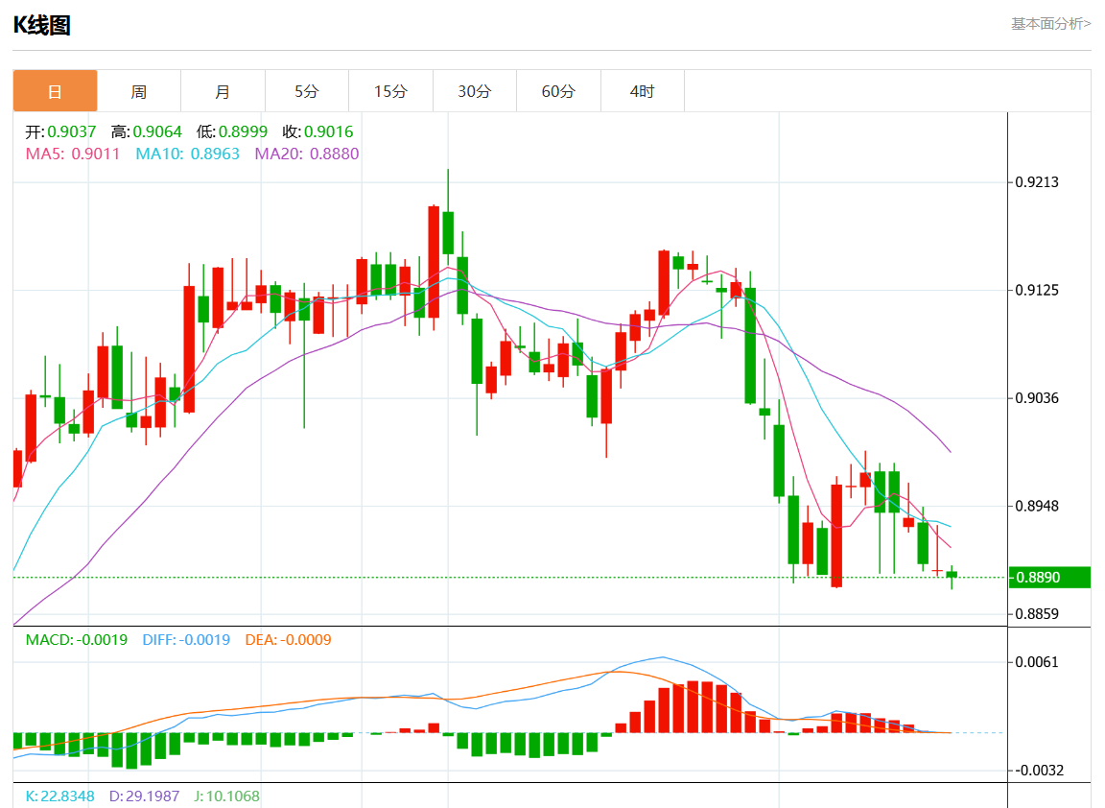Open the 5分 interval tab

tap(307, 91)
